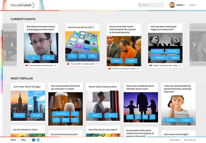Choose Prison for Ariel Castro
The height and width of the screenshot is (143, 206).
click(117, 61)
